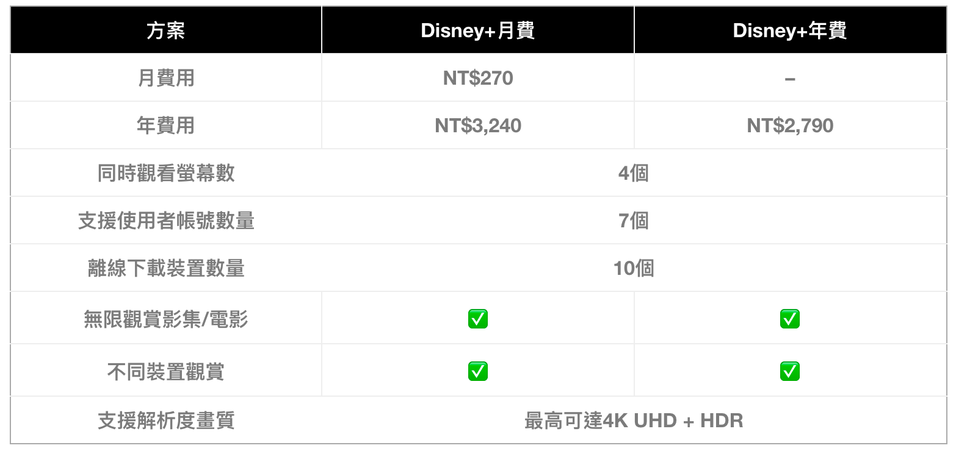The image size is (956, 451).
Task: Click the 無限觀賞影集/電影 checkmark under Disney+年費
Action: [790, 319]
